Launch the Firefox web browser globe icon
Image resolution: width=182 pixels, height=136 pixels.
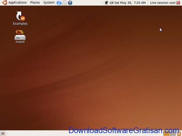point(59,3)
